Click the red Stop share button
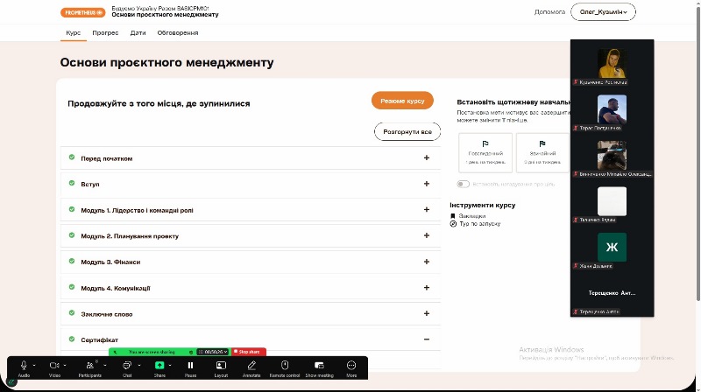The image size is (701, 392). 249,352
